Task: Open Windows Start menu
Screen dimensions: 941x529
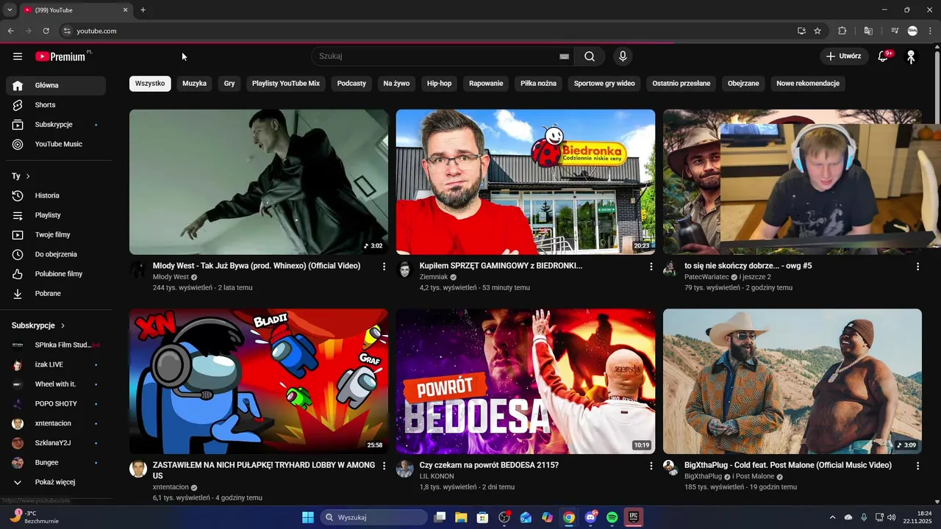Action: (308, 517)
